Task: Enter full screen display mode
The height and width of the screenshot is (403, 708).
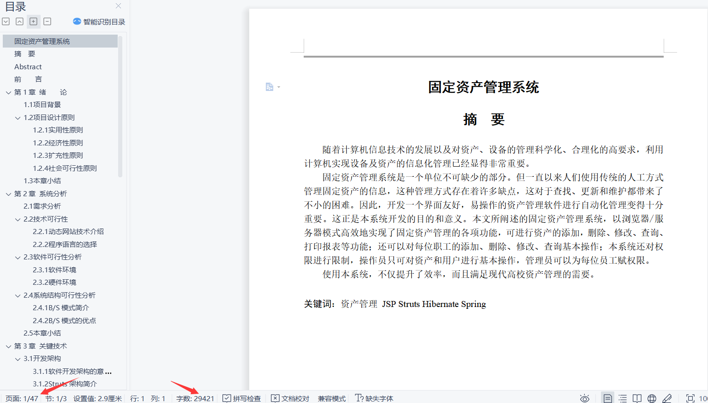Action: (x=690, y=398)
